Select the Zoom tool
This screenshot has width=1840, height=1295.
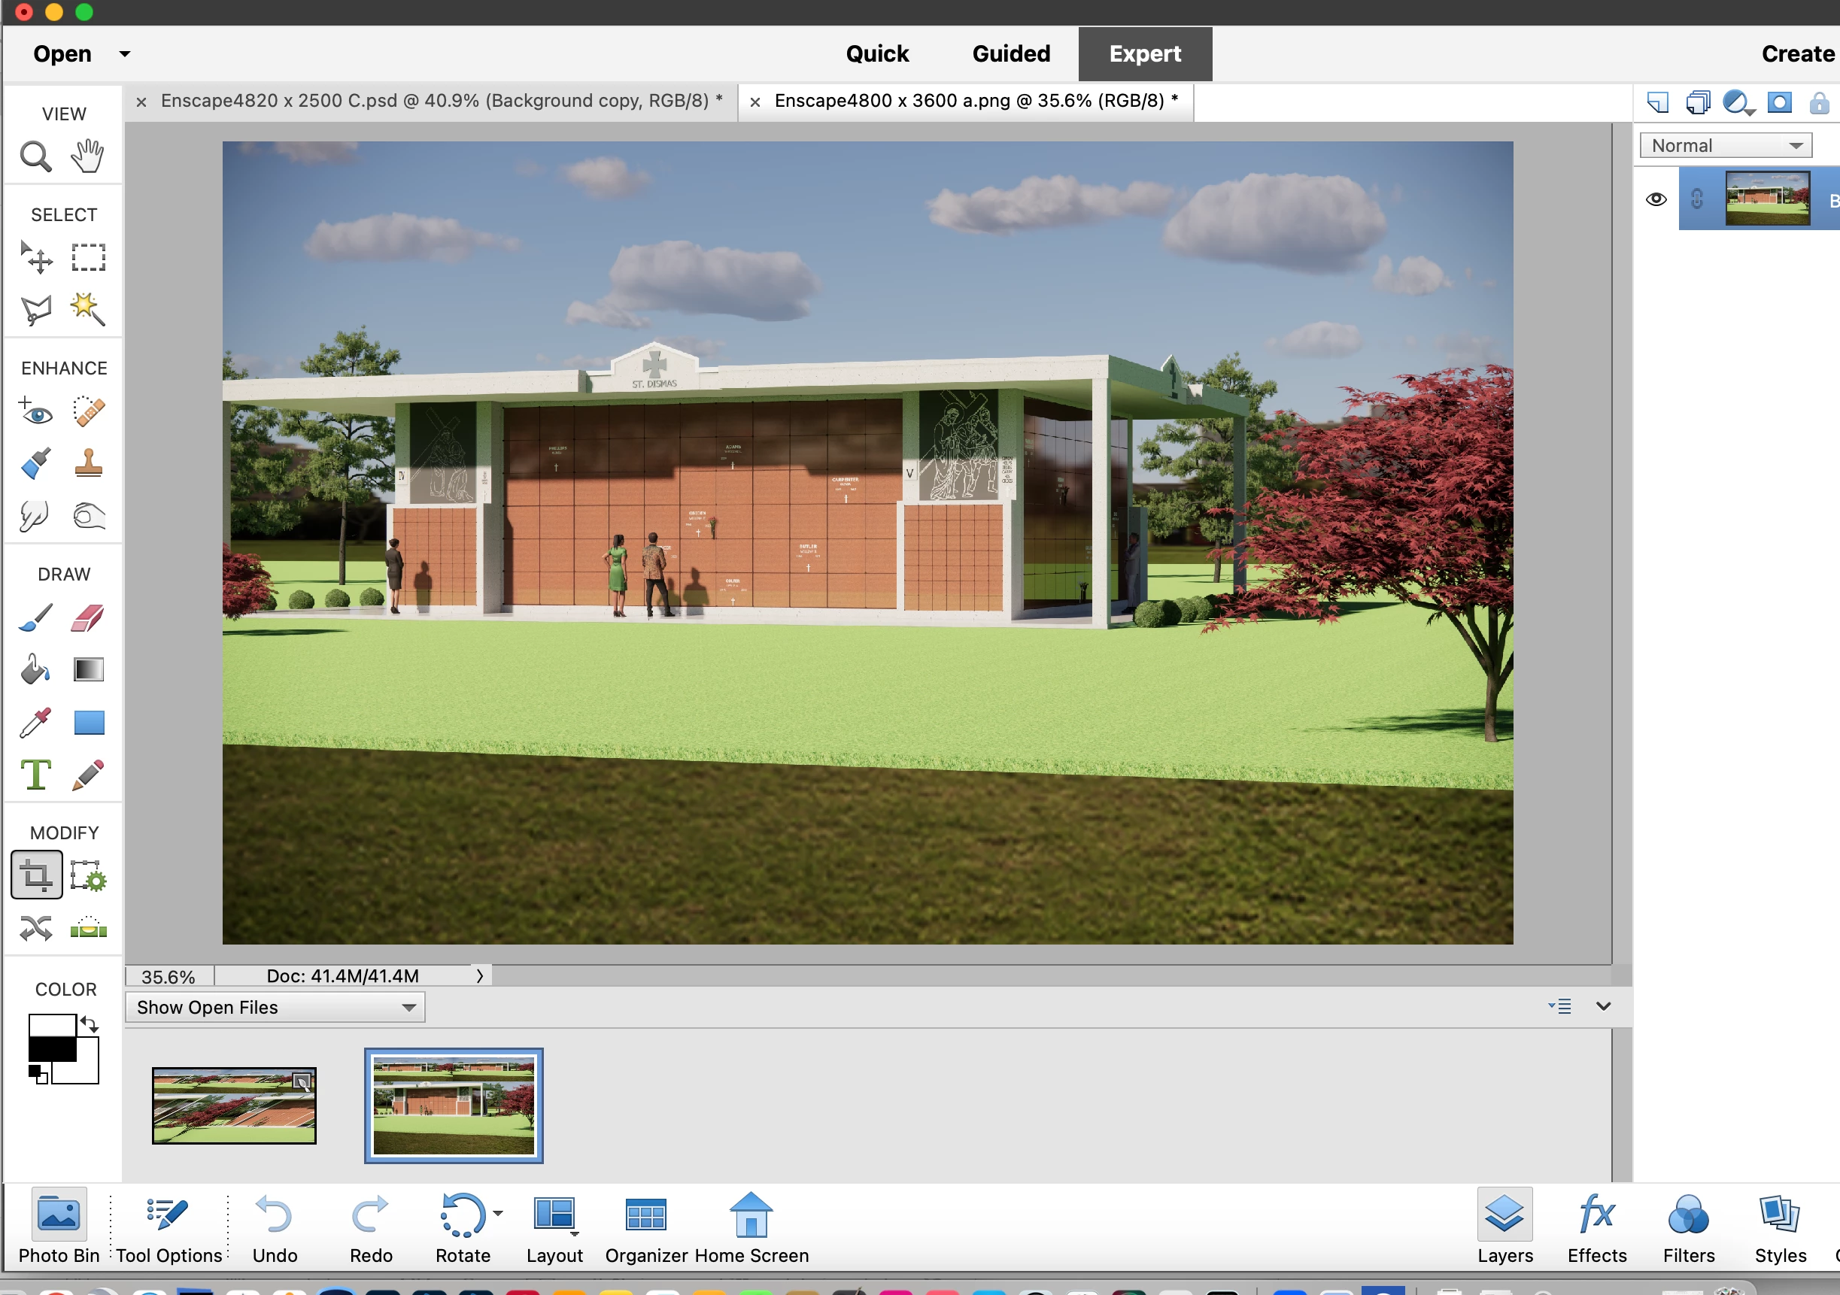point(35,156)
